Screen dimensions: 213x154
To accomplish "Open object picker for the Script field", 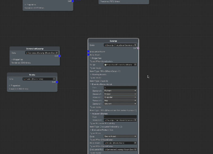I will [x=135, y=65].
